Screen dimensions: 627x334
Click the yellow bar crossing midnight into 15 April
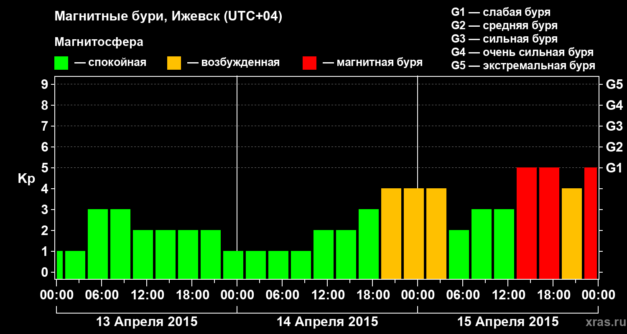[414, 233]
